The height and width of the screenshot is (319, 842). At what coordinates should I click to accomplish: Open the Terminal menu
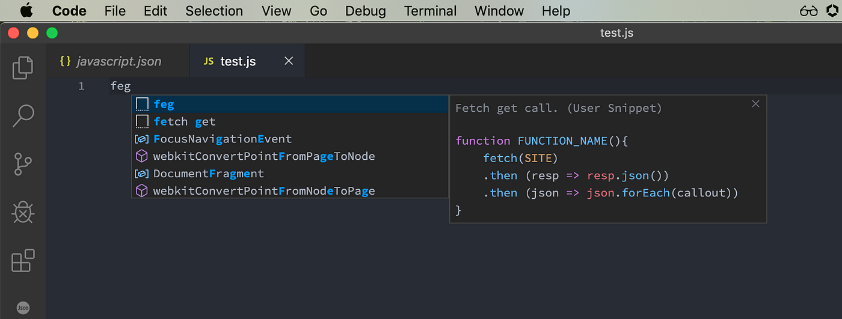pos(430,11)
